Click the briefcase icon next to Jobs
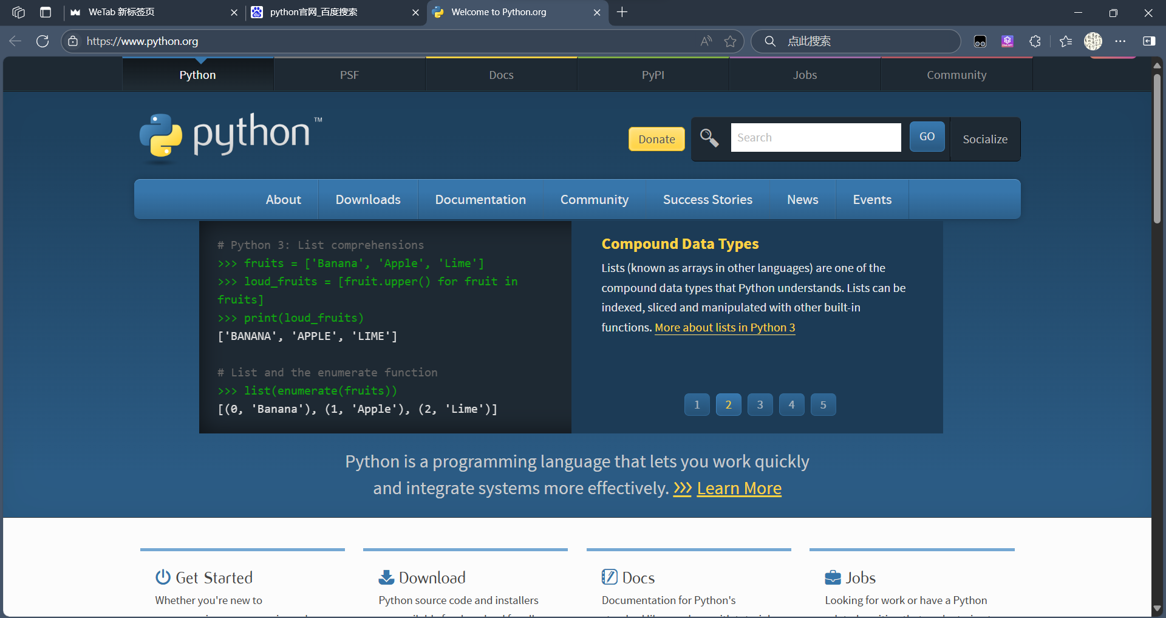This screenshot has width=1166, height=618. coord(833,577)
